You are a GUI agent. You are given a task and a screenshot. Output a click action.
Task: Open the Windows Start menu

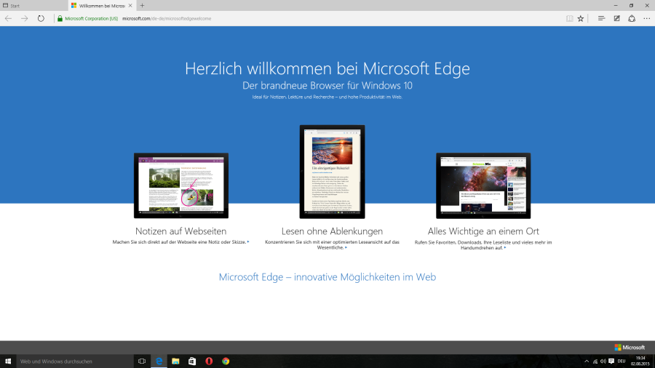coord(8,361)
